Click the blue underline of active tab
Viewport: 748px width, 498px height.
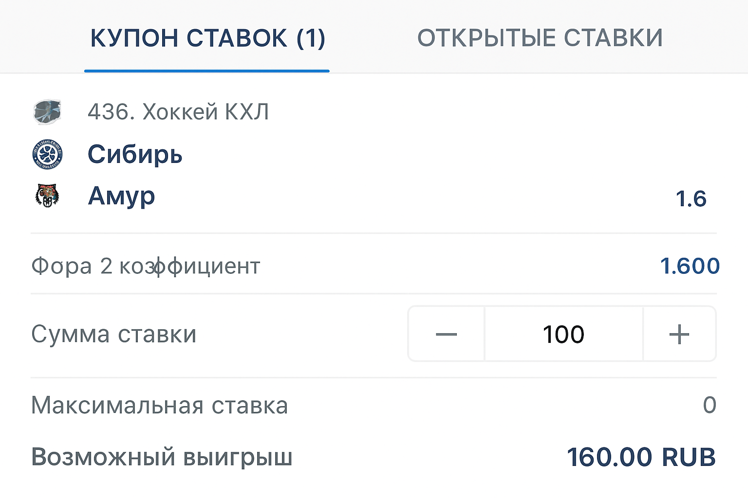(x=206, y=71)
